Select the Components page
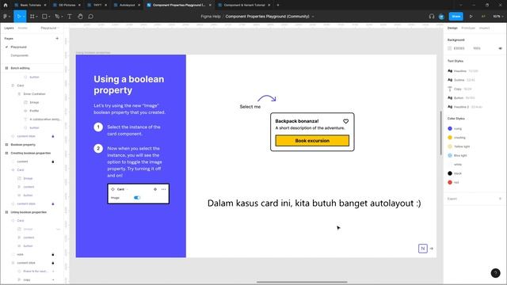Screen dimensions: 507x285 tap(19, 55)
